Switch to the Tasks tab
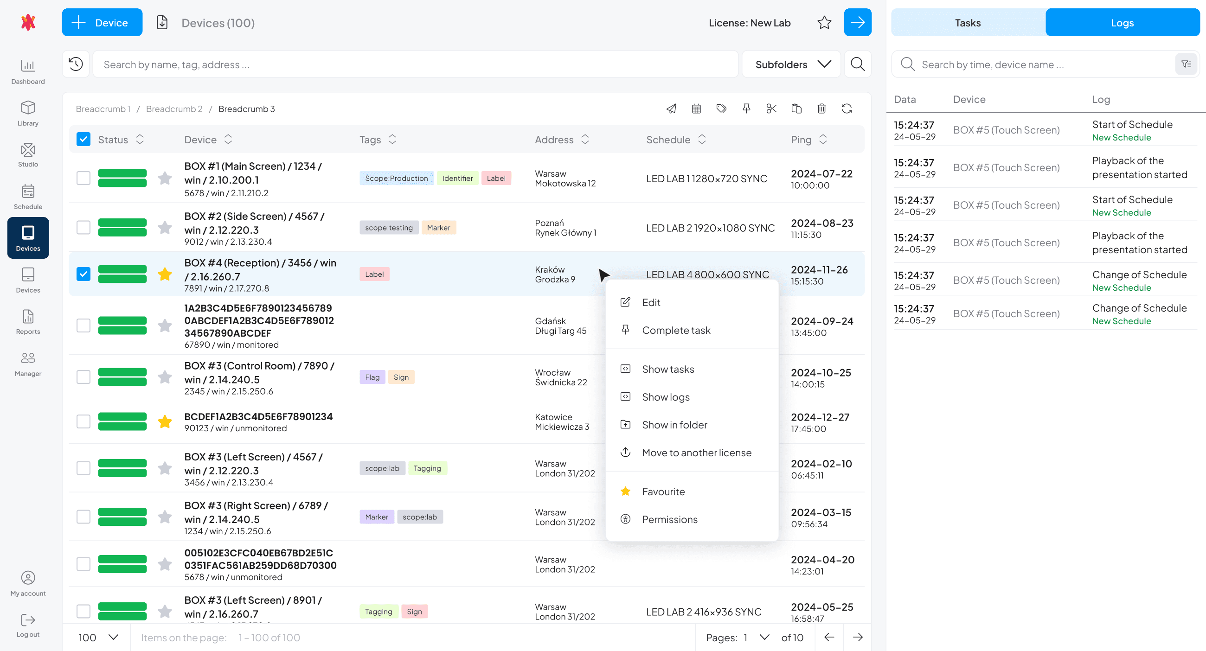1206x651 pixels. click(x=967, y=22)
